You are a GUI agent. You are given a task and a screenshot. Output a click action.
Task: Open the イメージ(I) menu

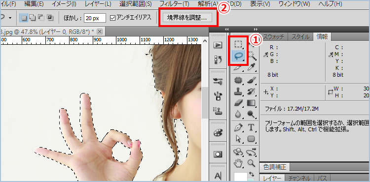64,3
